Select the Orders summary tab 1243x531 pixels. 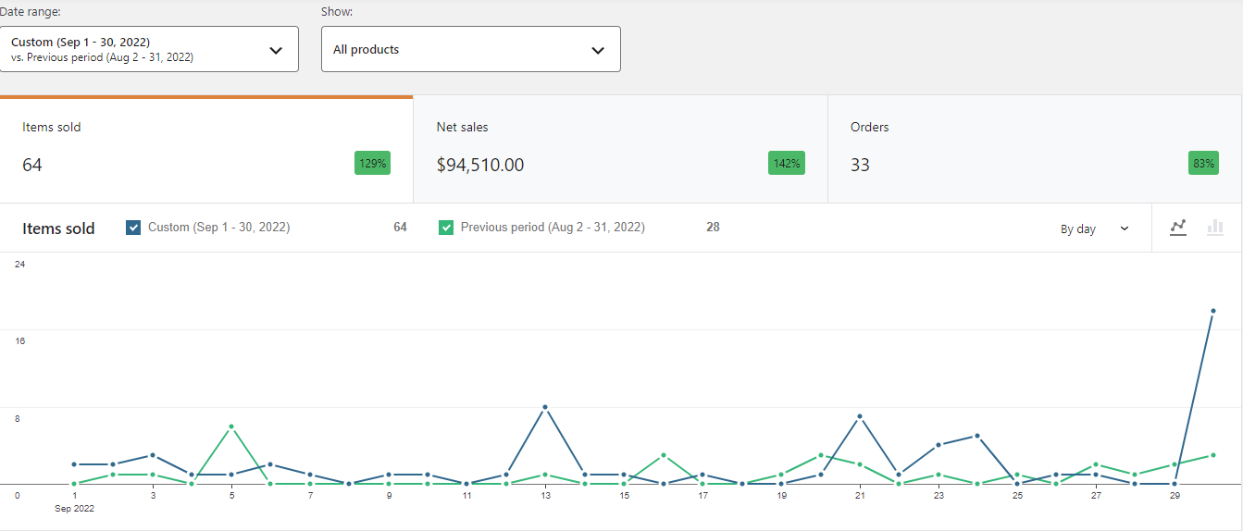pyautogui.click(x=1035, y=149)
